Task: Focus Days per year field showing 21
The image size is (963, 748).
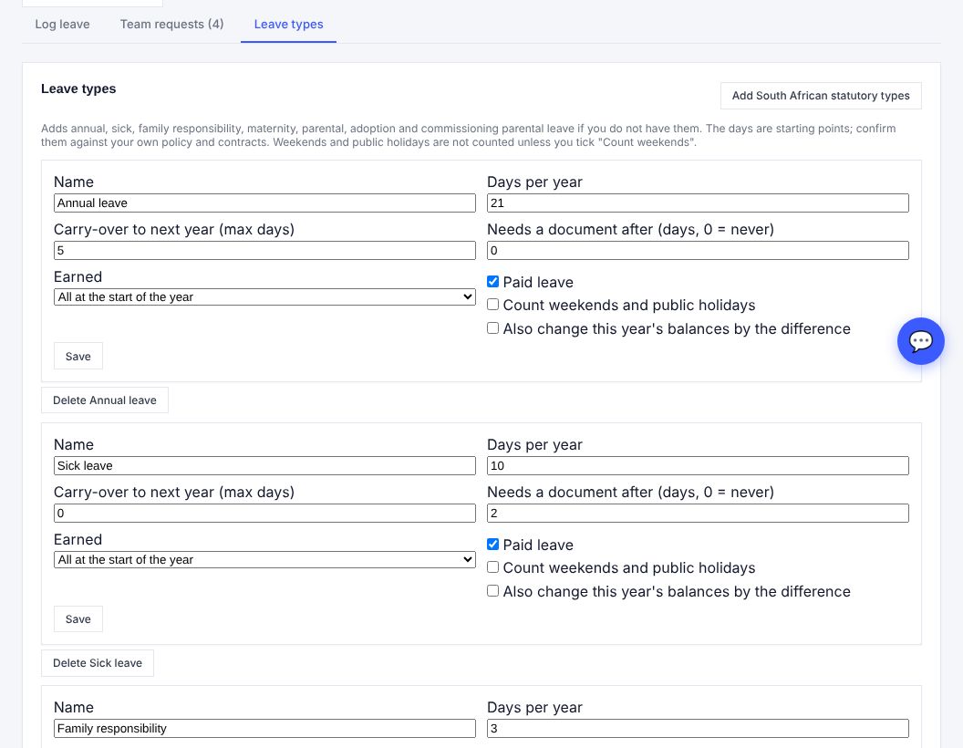Action: pyautogui.click(x=698, y=203)
